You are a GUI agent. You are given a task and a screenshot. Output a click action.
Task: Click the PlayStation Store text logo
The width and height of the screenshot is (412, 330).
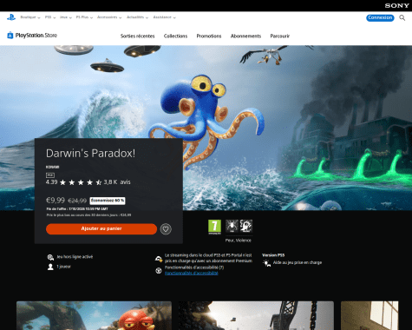[36, 36]
